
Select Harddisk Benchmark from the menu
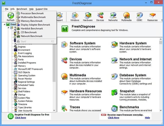point(36,28)
